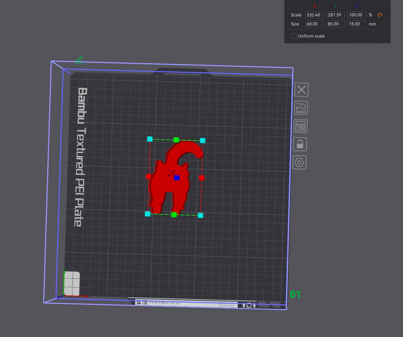The width and height of the screenshot is (403, 337).
Task: Open plate settings hexagon icon
Action: (299, 162)
